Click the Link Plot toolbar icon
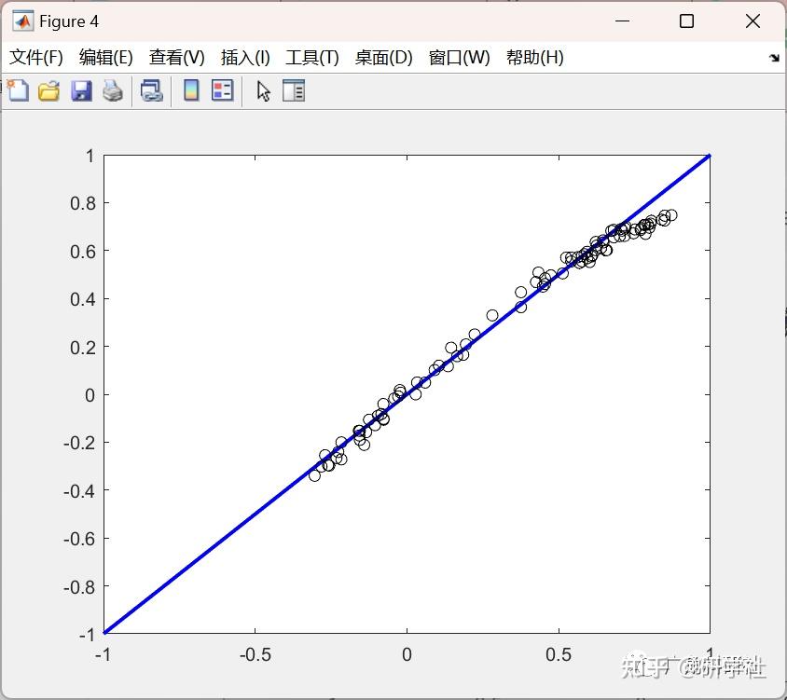Viewport: 787px width, 700px height. coord(151,91)
